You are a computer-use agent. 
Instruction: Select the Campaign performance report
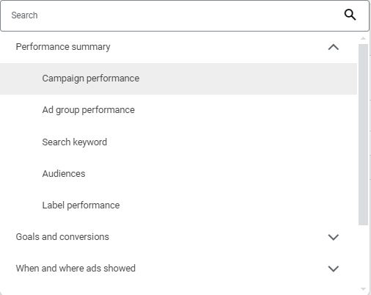(x=91, y=79)
